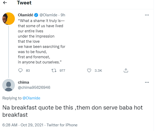
Task: Click the blue verified badge
Action: pyautogui.click(x=36, y=15)
